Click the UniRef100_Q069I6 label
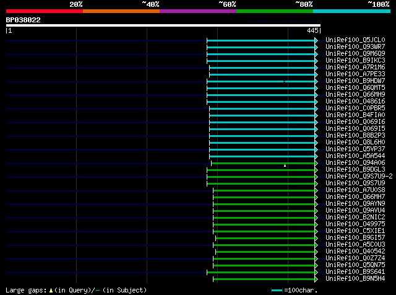 click(x=355, y=122)
